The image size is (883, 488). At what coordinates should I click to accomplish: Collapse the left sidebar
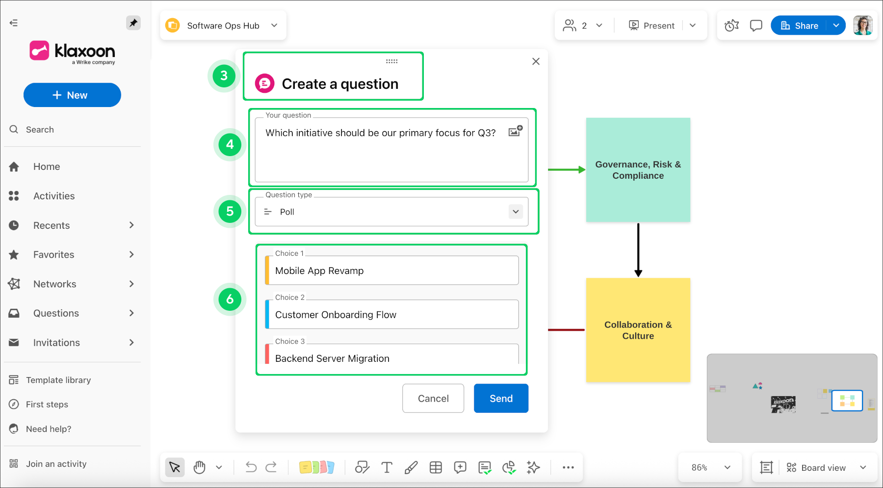pyautogui.click(x=14, y=23)
